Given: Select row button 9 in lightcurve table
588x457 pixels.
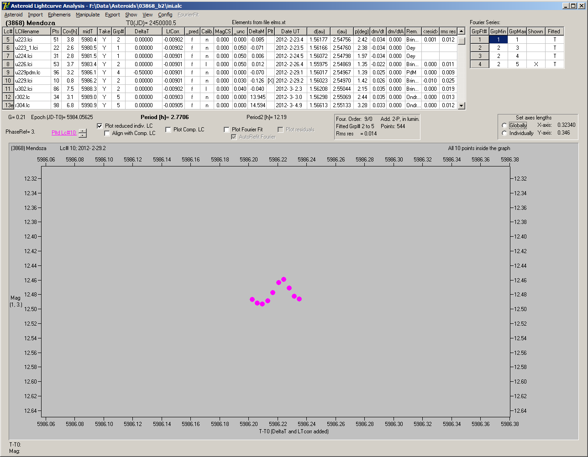Looking at the screenshot, I should (x=8, y=73).
